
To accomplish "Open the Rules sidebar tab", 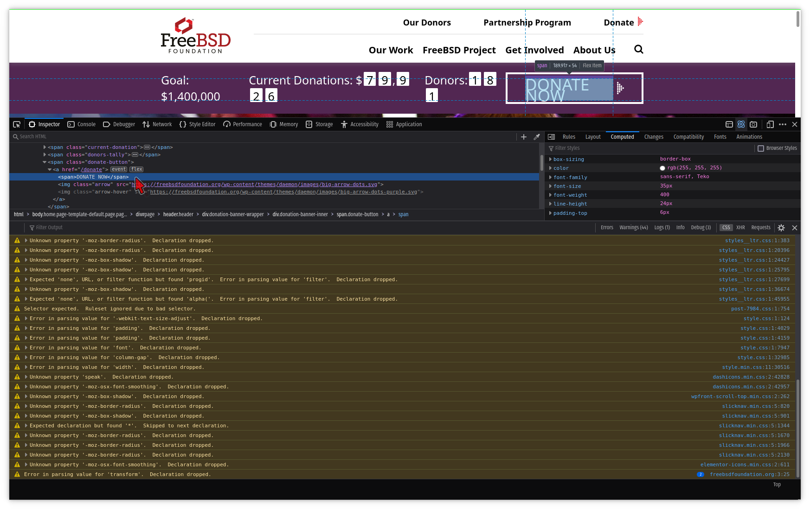I will click(x=569, y=137).
